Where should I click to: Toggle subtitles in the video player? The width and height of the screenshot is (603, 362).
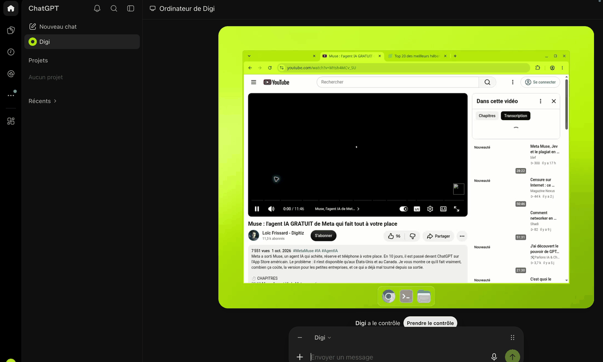coord(417,209)
